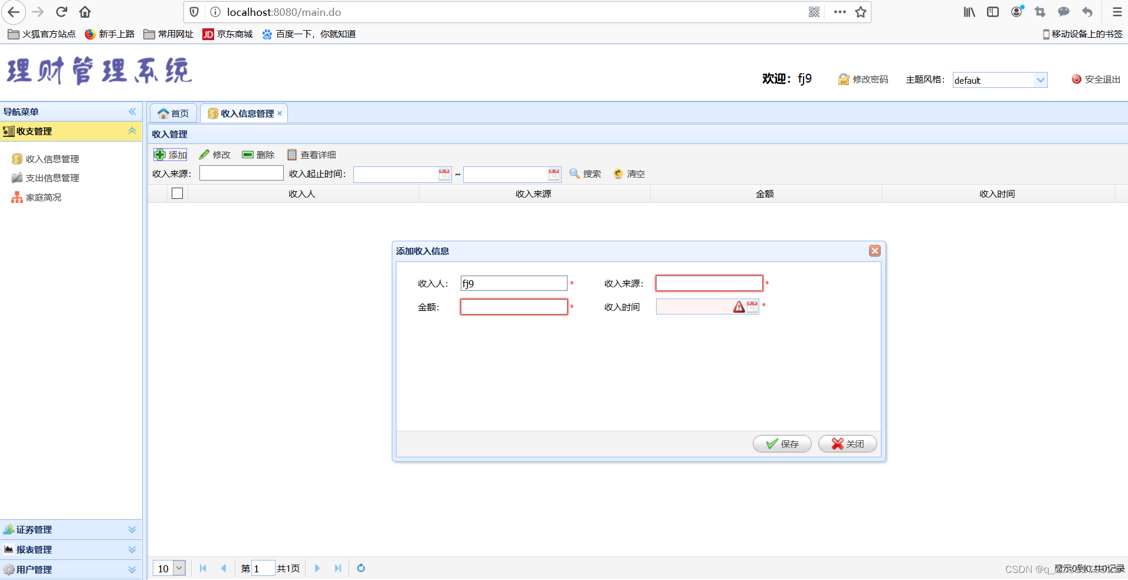Image resolution: width=1128 pixels, height=580 pixels.
Task: Collapse the 收支管理 accordion section
Action: point(132,131)
